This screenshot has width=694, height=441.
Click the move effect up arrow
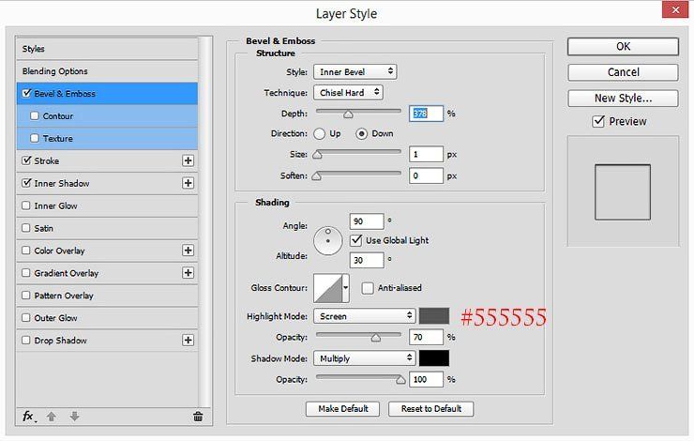pos(52,417)
